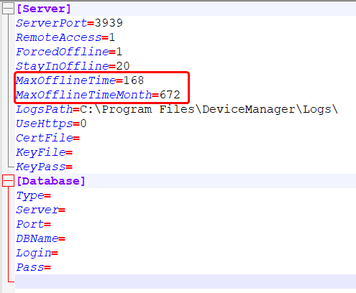Click the Login= line
The height and width of the screenshot is (293, 356).
37,253
